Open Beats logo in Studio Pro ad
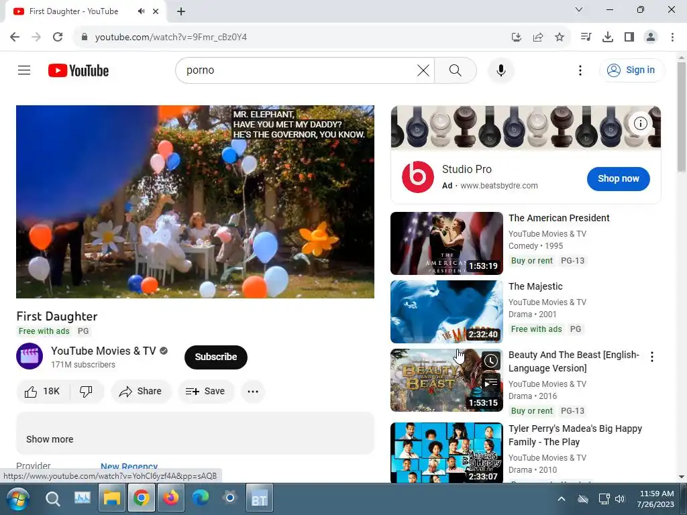Screen dimensions: 687x515 point(417,177)
